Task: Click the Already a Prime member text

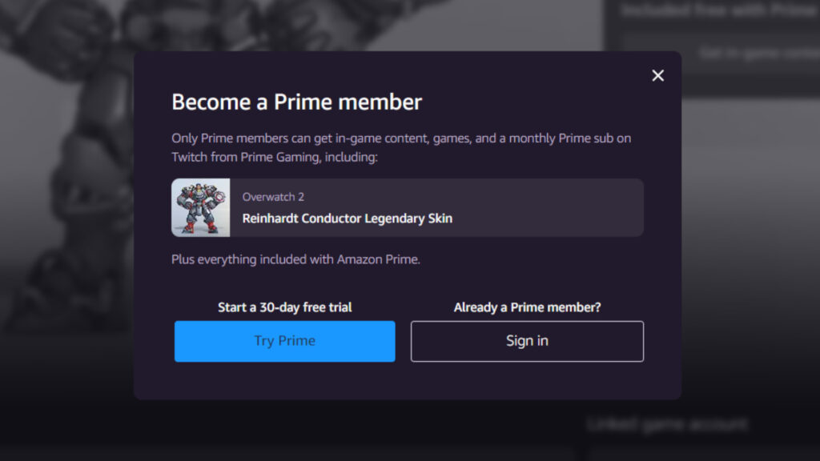Action: point(526,307)
